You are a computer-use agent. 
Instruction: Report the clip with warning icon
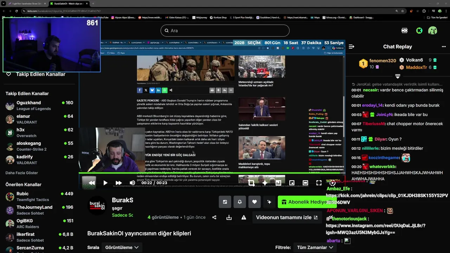pos(244,218)
